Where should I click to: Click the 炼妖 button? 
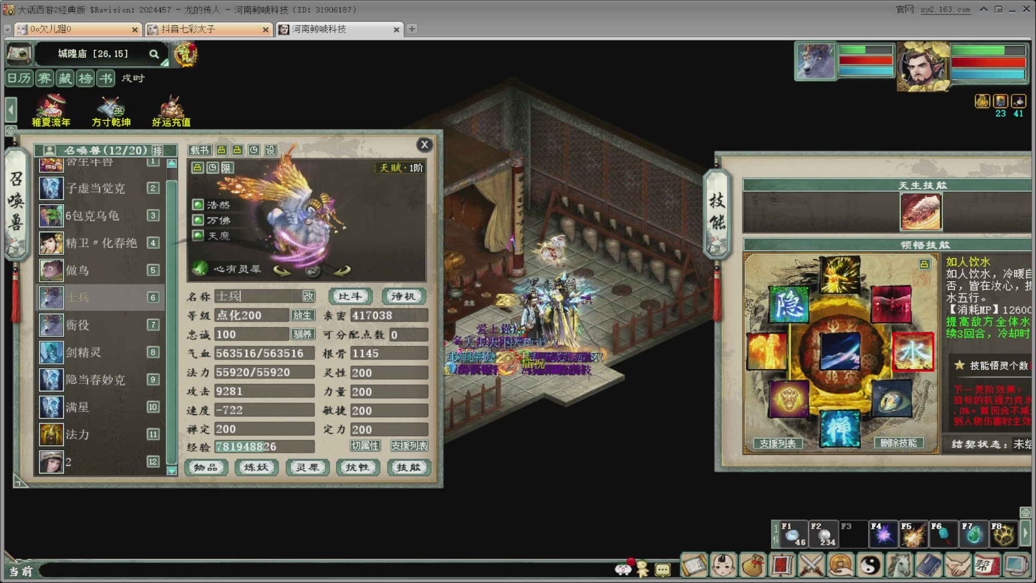tap(256, 467)
